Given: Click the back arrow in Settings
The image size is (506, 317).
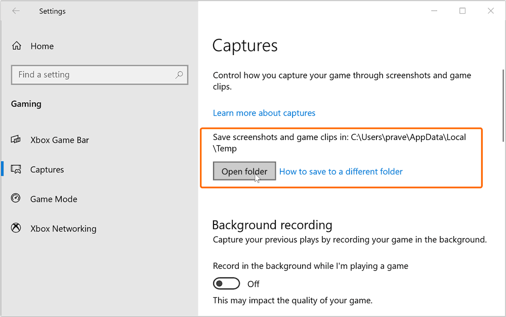Looking at the screenshot, I should 16,11.
